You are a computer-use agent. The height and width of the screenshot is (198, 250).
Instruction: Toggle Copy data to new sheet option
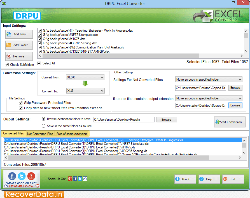click(20, 108)
